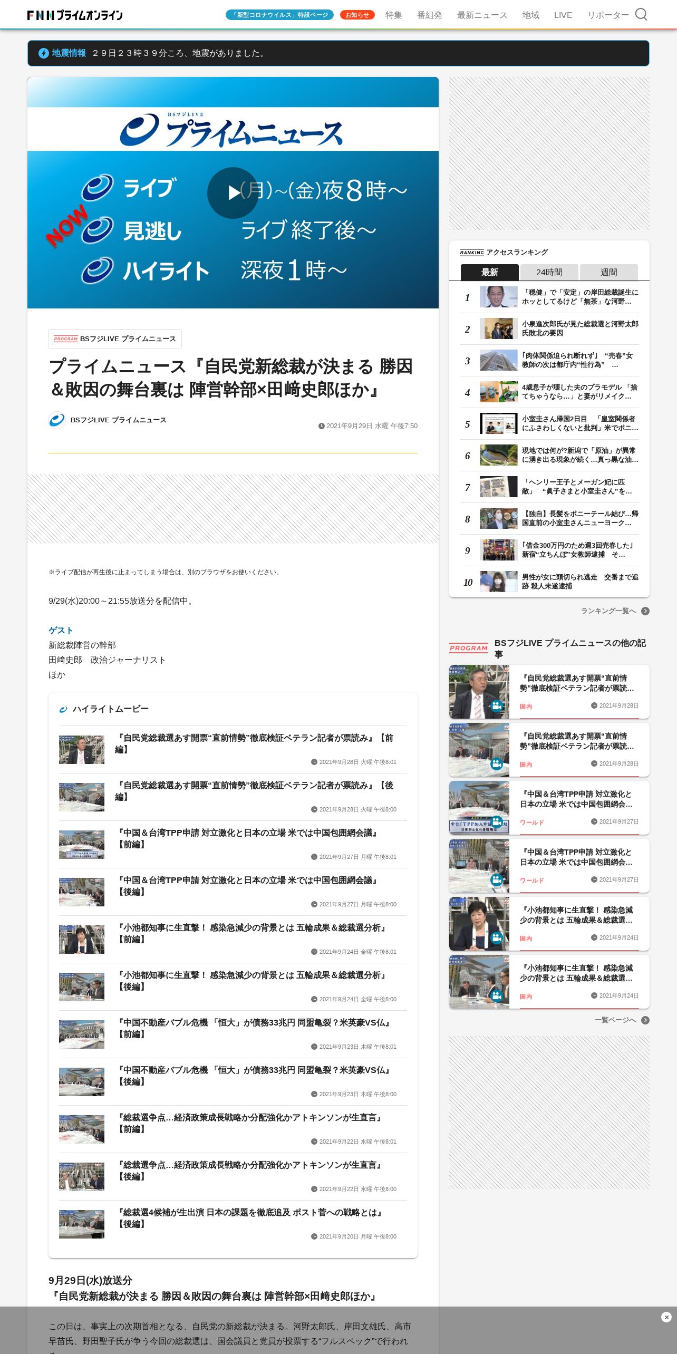Screen dimensions: 677x1354
Task: Click the BSフジLIVE プライムニュース program tag
Action: [x=115, y=339]
